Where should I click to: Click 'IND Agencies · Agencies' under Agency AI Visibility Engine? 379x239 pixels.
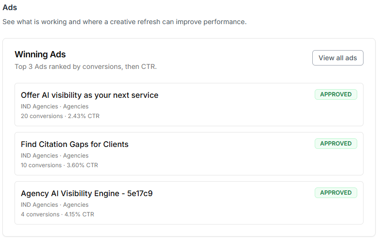coord(55,205)
